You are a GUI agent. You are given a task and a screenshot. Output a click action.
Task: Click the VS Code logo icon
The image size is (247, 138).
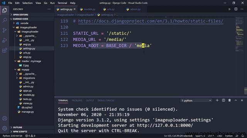[x=3, y=3]
